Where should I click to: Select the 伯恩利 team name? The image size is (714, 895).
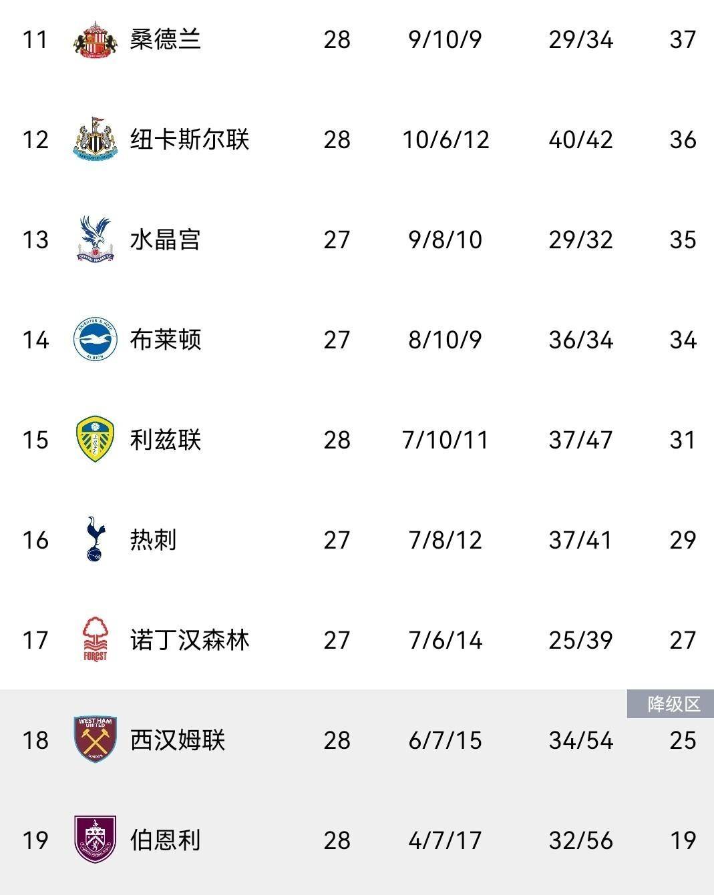165,840
